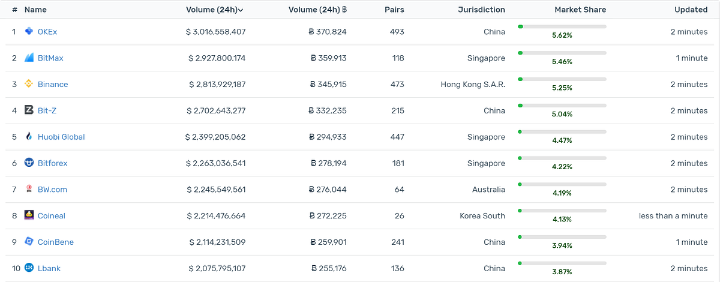Select the Hong Kong S.A.R. jurisdiction cell

(x=473, y=85)
